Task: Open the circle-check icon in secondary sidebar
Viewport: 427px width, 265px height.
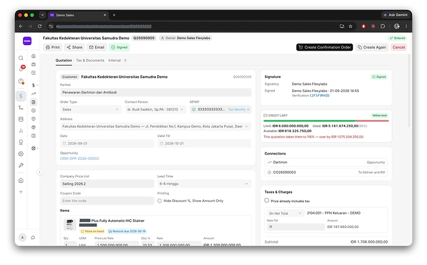Action: 33,111
